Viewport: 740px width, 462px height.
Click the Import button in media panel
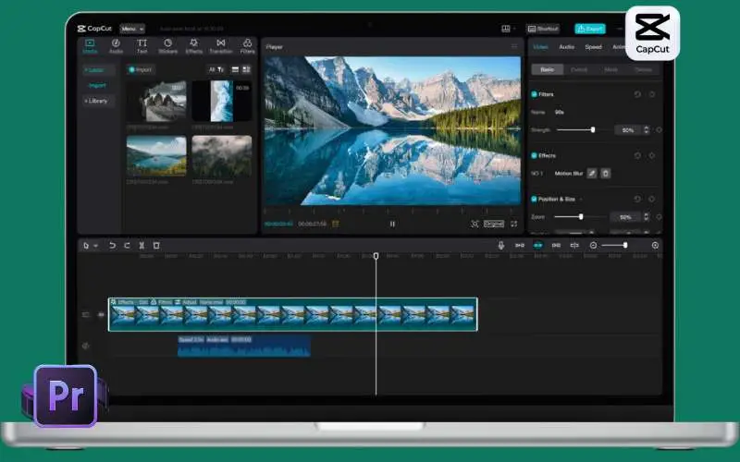point(141,70)
